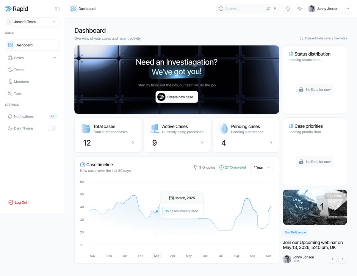357x276 pixels.
Task: Toggle the 27 Completed filter on the timeline
Action: pos(232,167)
